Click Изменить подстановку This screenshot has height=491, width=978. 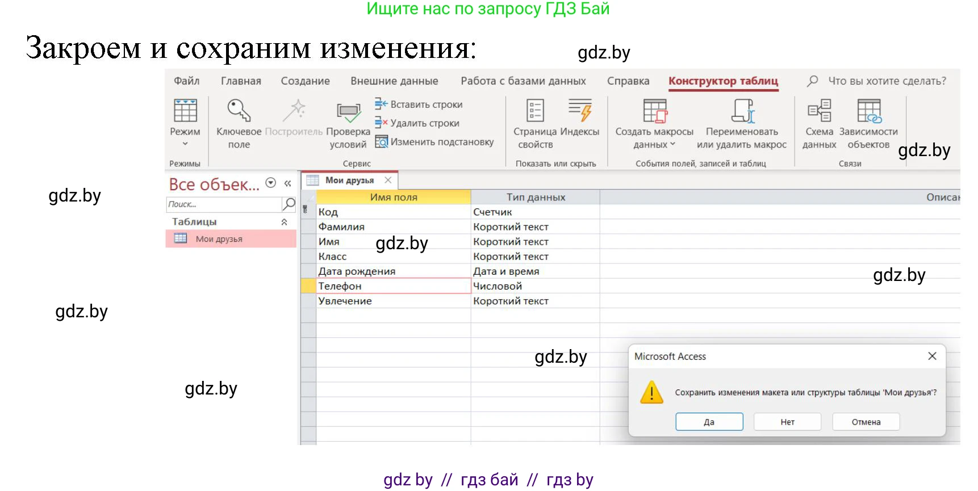[x=434, y=142]
